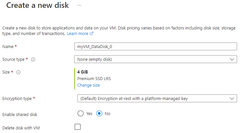The image size is (240, 133).
Task: Click the external link icon beside Learn more
Action: pos(92,34)
